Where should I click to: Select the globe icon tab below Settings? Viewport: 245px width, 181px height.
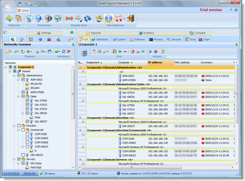point(13,39)
